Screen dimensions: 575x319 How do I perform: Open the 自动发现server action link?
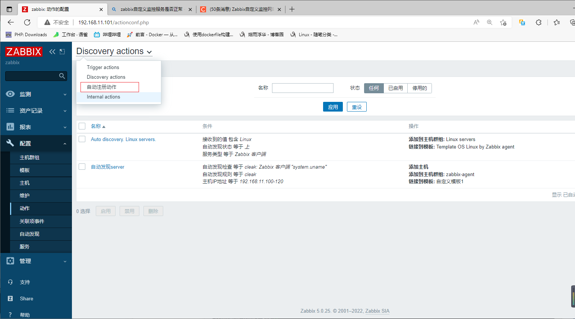point(108,167)
